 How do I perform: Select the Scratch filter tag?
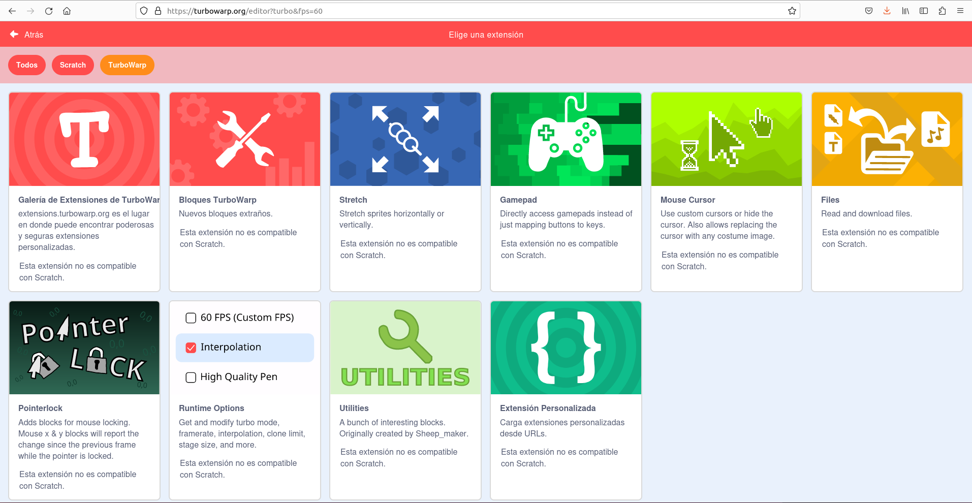pyautogui.click(x=73, y=65)
